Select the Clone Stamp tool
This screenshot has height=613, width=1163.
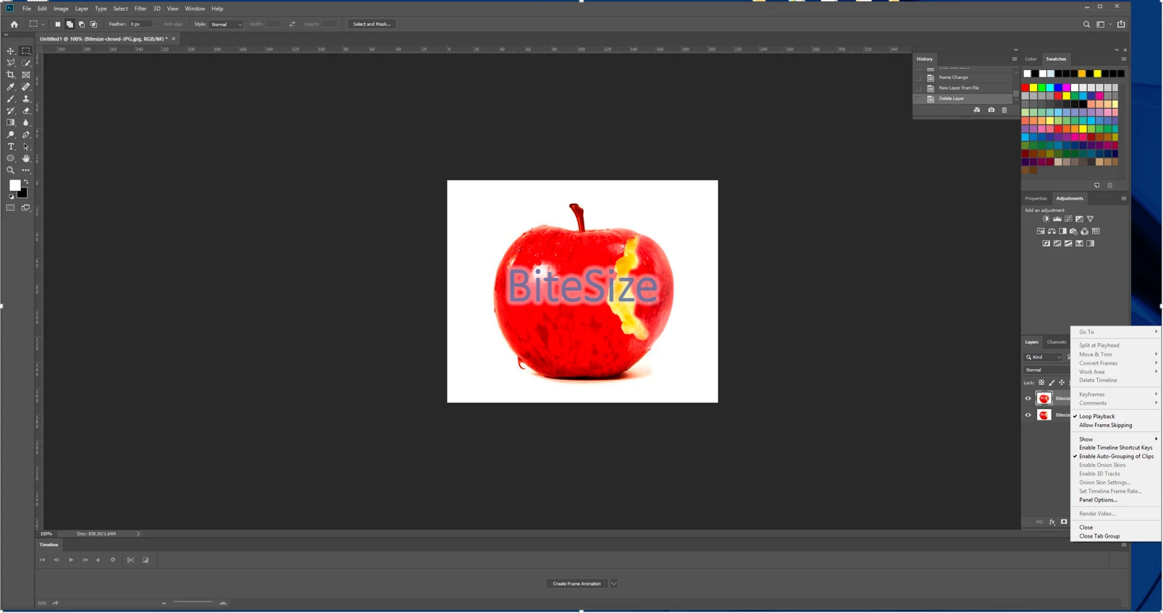click(26, 99)
